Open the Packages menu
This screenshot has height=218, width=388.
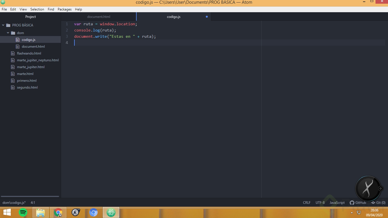[x=64, y=9]
